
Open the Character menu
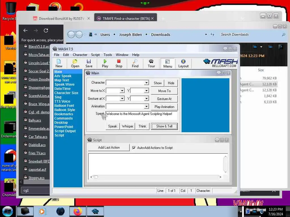tap(80, 55)
